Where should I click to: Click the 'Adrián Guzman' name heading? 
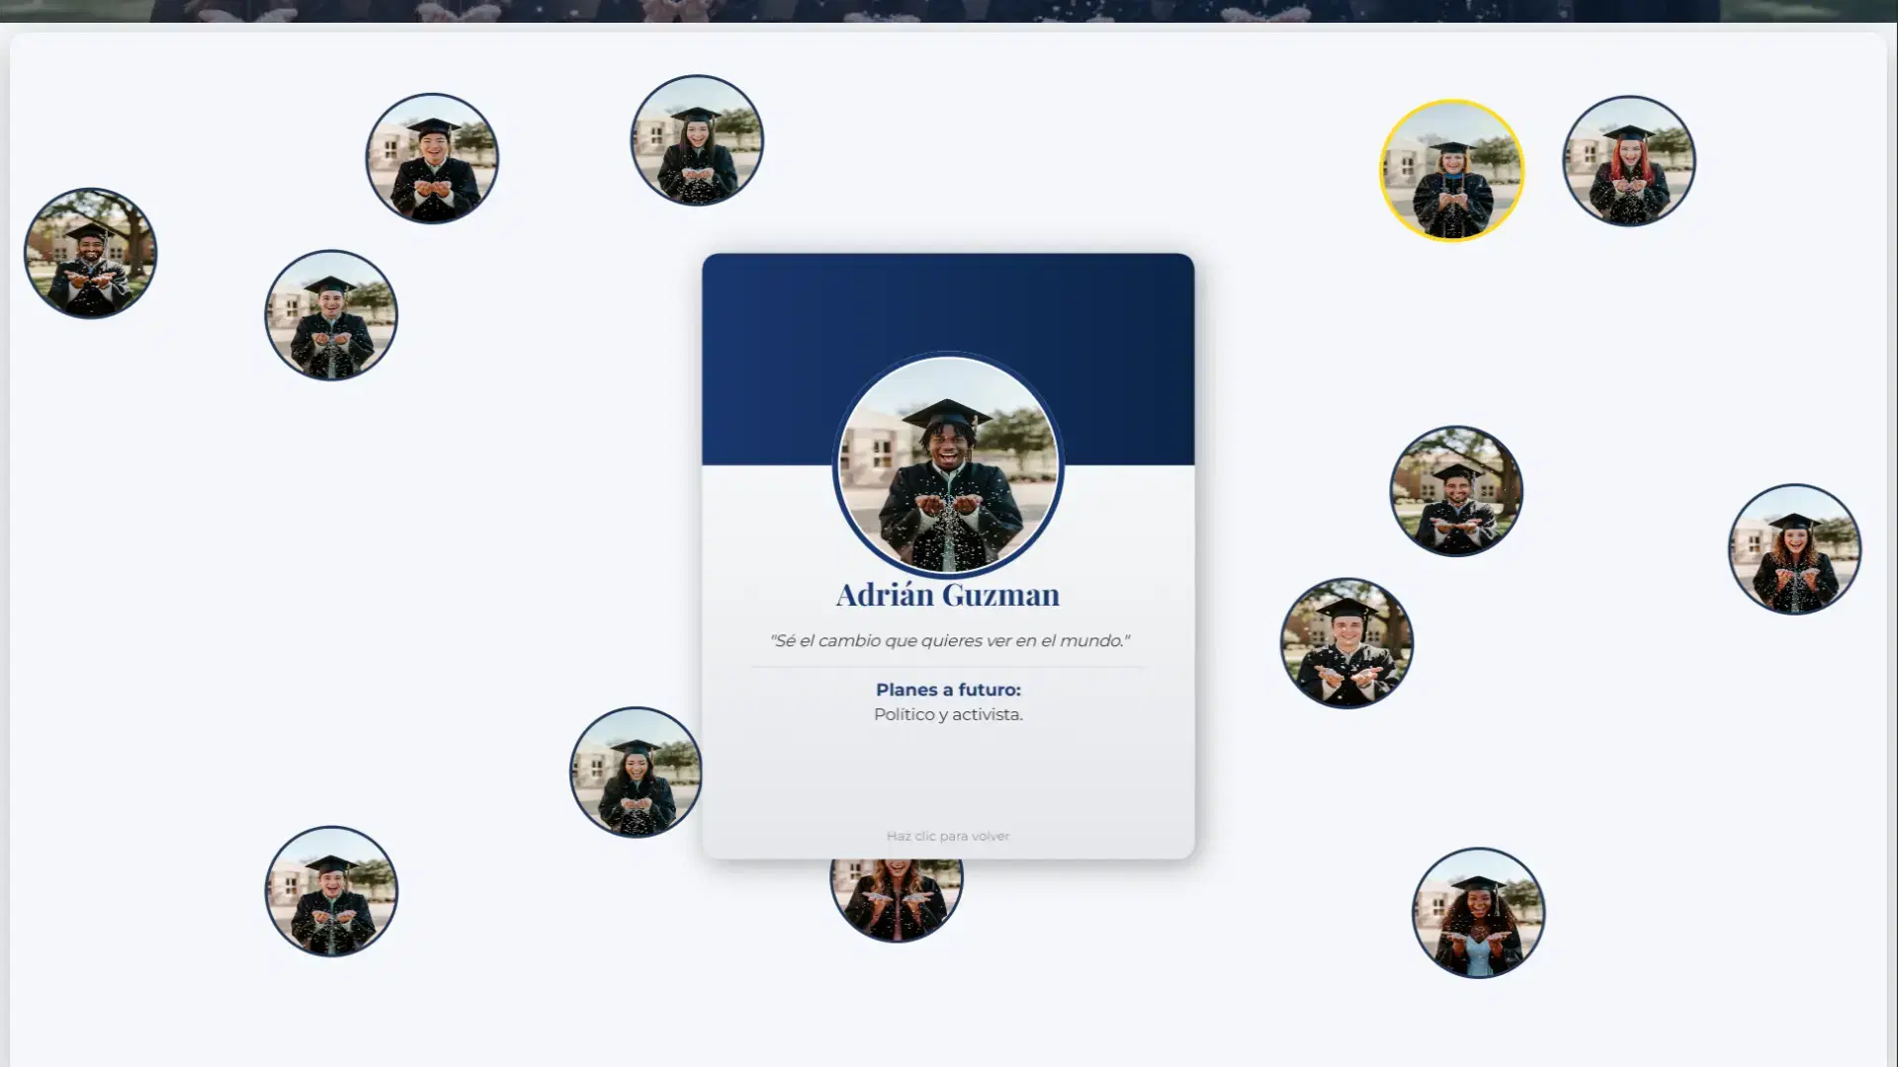click(x=947, y=595)
